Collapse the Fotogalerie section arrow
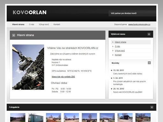 (x=152, y=107)
